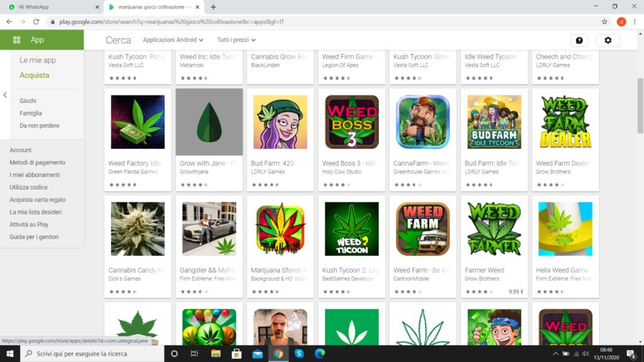Collapse the sidebar with the left chevron

tap(5, 95)
